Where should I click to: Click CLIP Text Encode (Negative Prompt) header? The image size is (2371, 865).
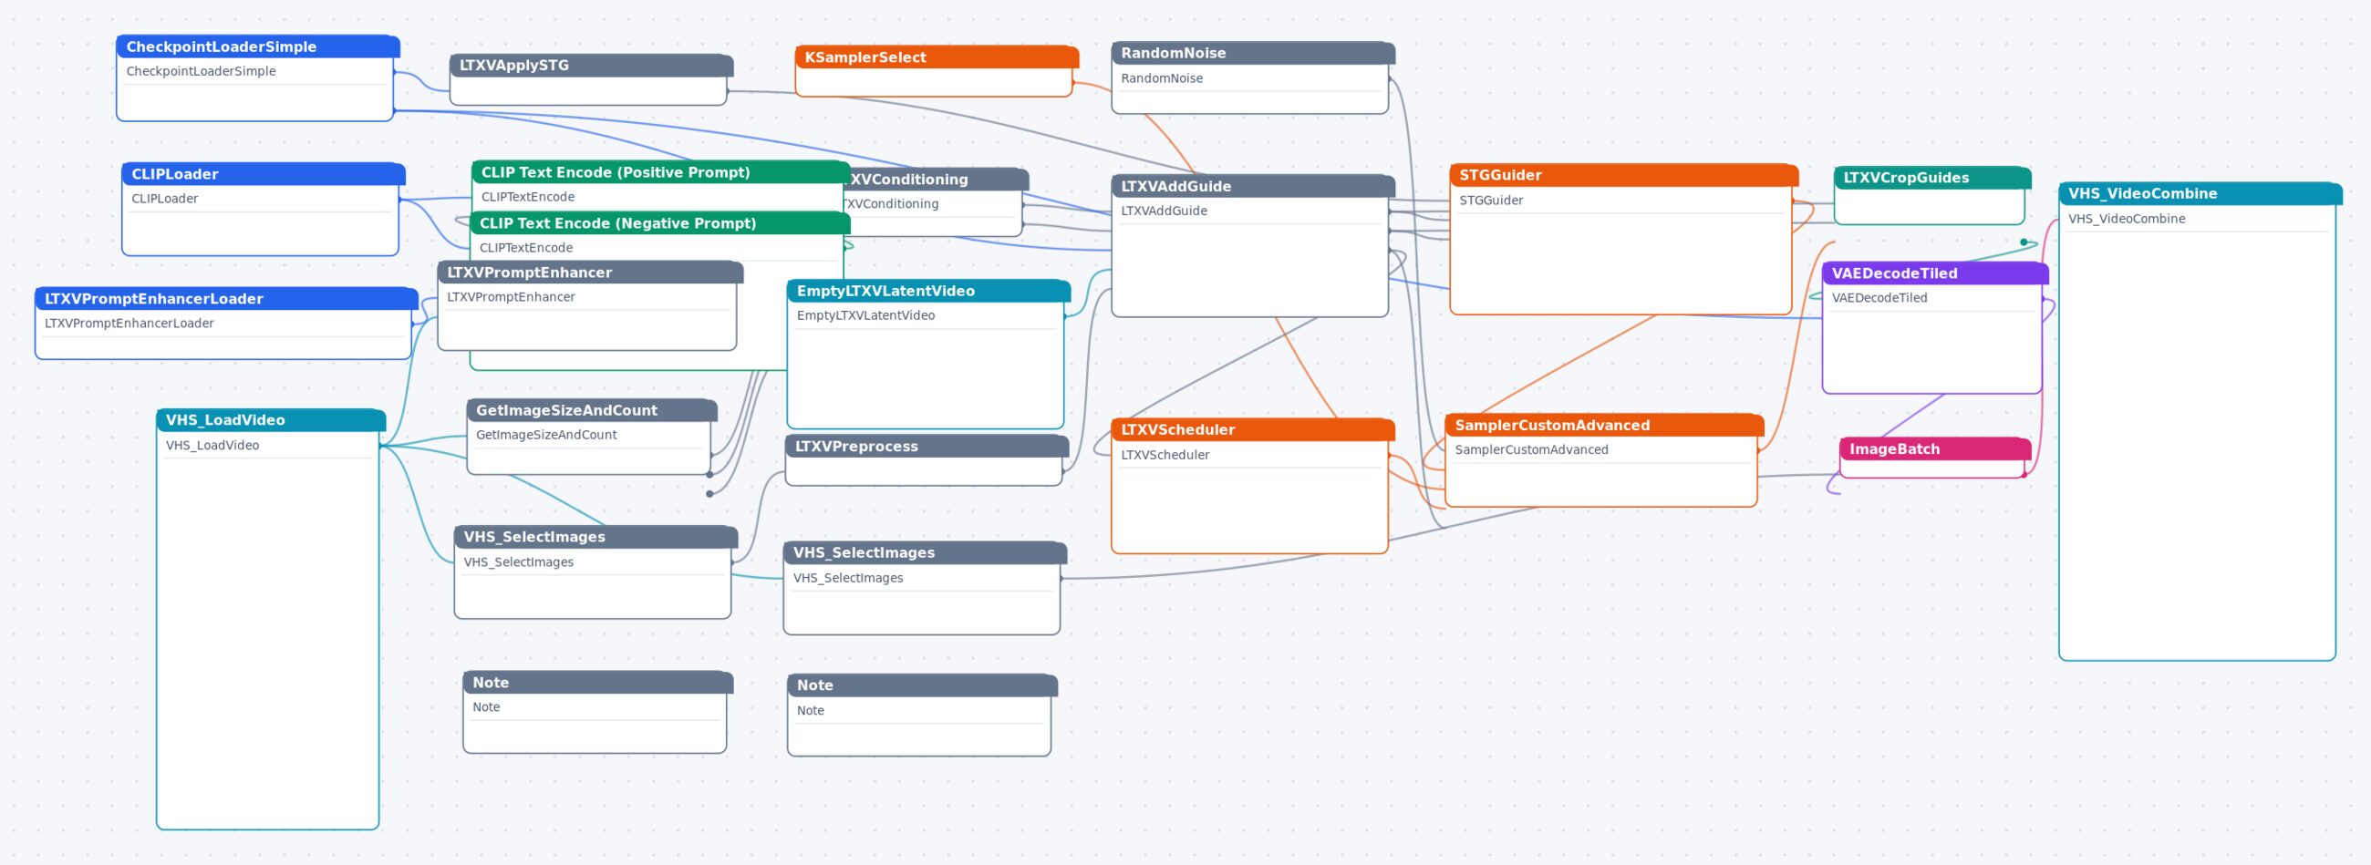pyautogui.click(x=659, y=223)
